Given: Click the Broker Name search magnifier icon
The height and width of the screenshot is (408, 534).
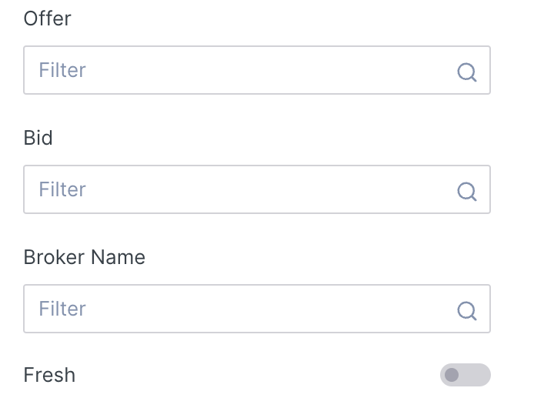Looking at the screenshot, I should click(x=467, y=310).
